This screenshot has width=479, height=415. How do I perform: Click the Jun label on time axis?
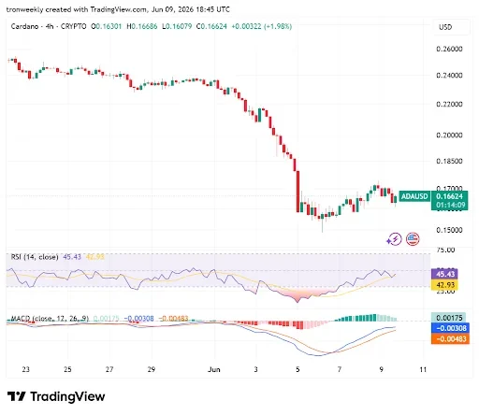(214, 369)
